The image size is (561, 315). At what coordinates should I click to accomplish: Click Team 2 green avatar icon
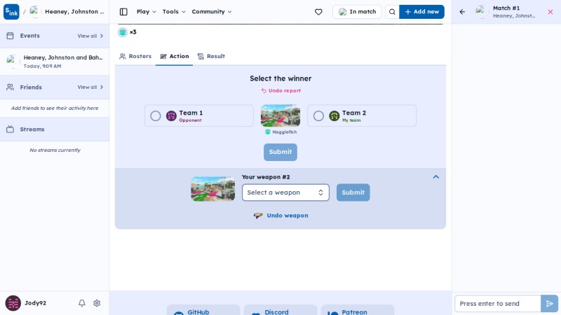click(334, 115)
